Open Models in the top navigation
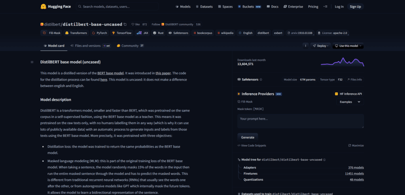The height and width of the screenshot is (195, 405). 183,7
